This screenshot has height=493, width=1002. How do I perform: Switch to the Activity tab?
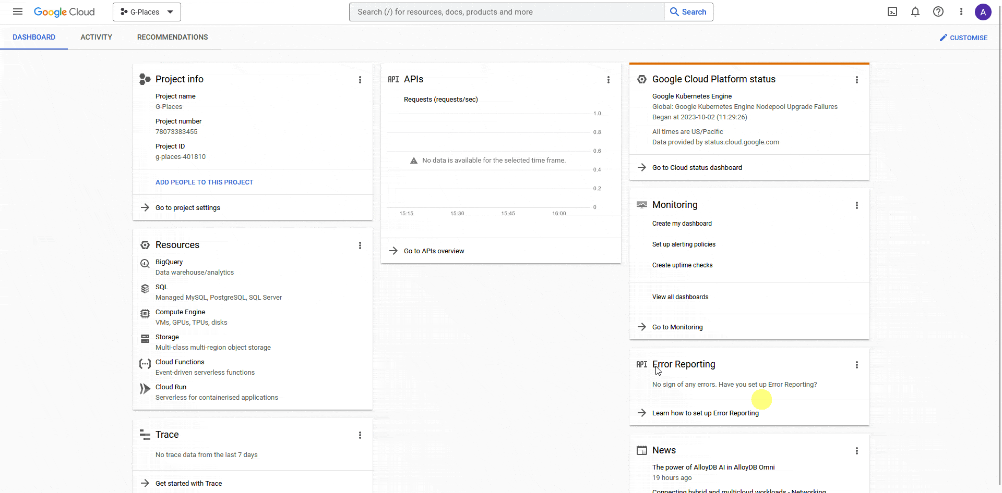click(97, 37)
